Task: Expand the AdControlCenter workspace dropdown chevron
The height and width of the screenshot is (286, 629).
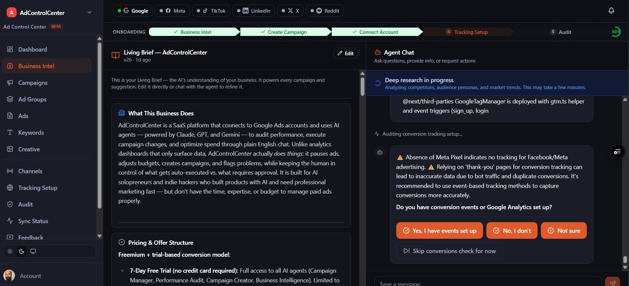Action: tap(89, 12)
